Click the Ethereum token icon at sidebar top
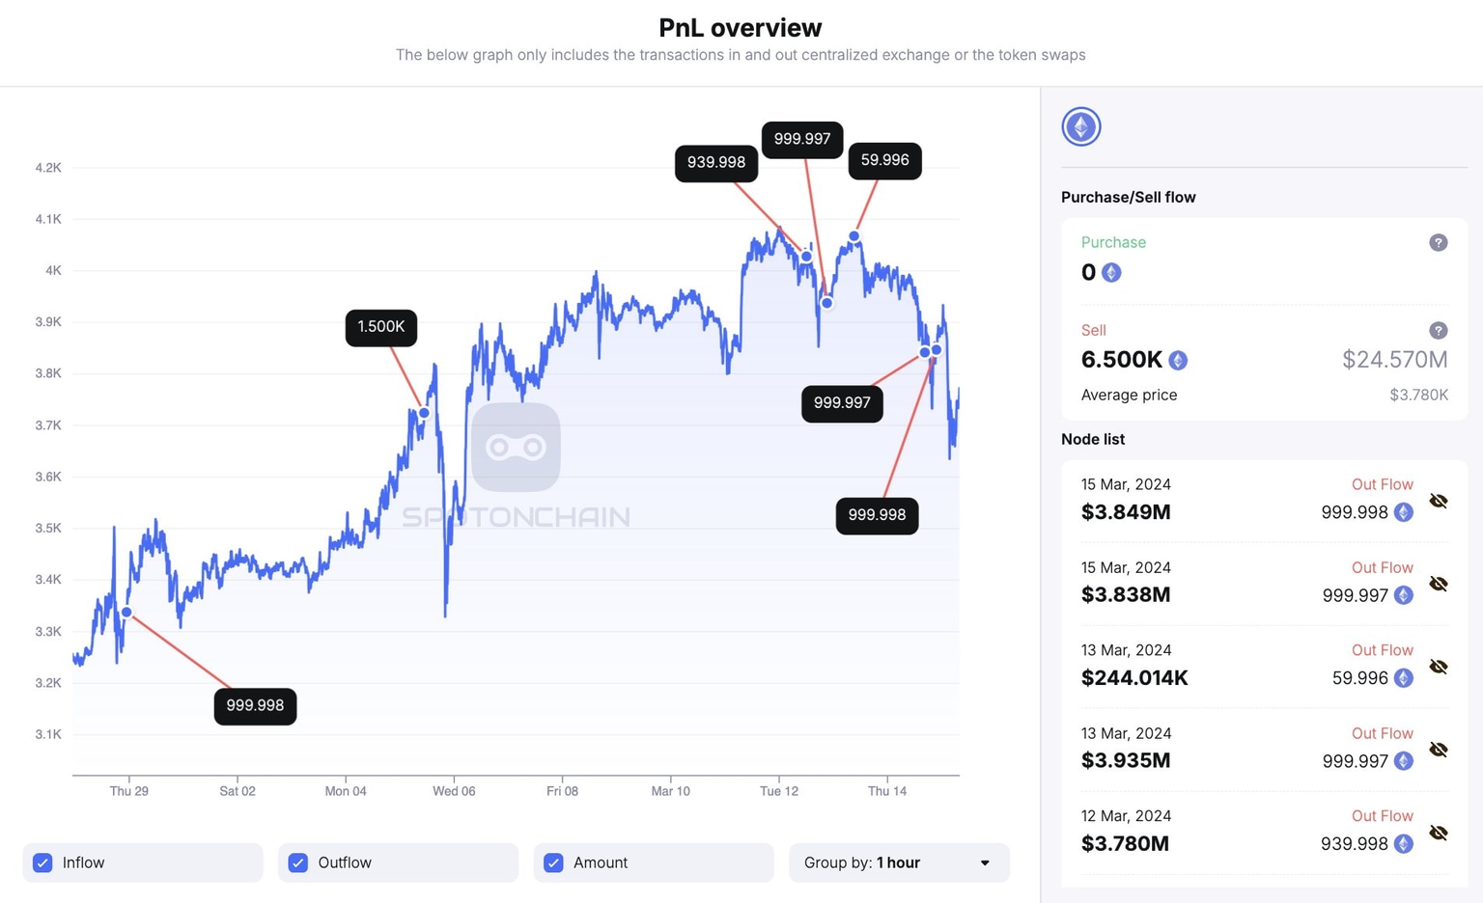Viewport: 1483px width, 903px height. pos(1081,126)
